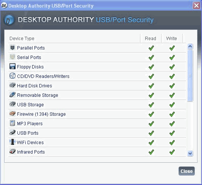Viewport: 202px width, 185px height.
Task: Click the Device Type column header
Action: click(x=22, y=39)
